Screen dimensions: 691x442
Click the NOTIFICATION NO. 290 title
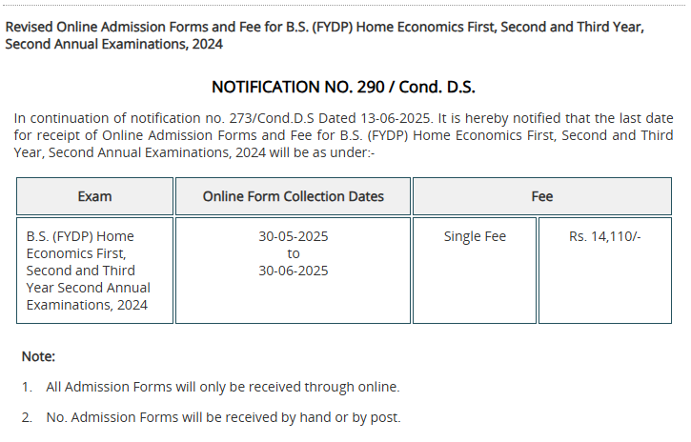343,88
